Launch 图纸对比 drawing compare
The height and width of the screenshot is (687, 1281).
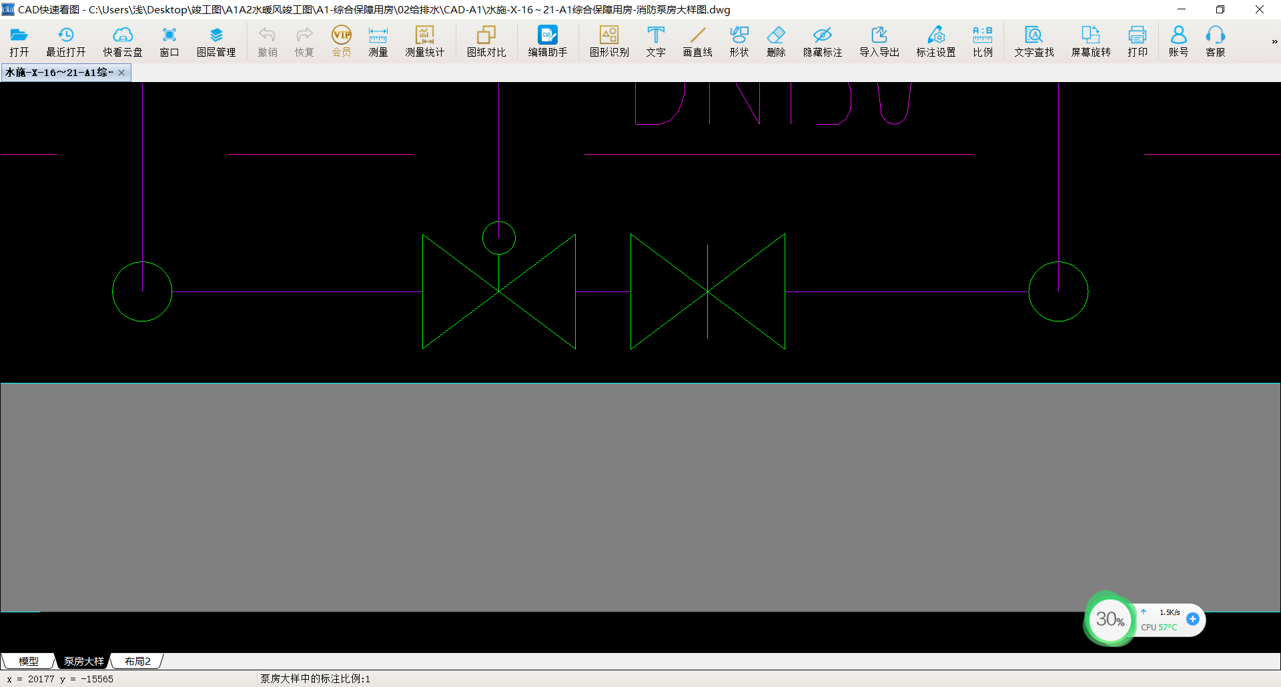pos(486,41)
